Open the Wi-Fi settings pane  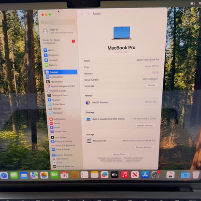[x=49, y=50]
